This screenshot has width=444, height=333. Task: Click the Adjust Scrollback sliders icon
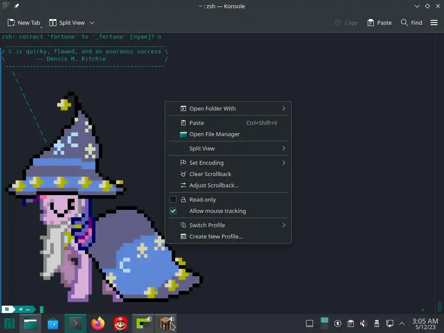pyautogui.click(x=183, y=186)
